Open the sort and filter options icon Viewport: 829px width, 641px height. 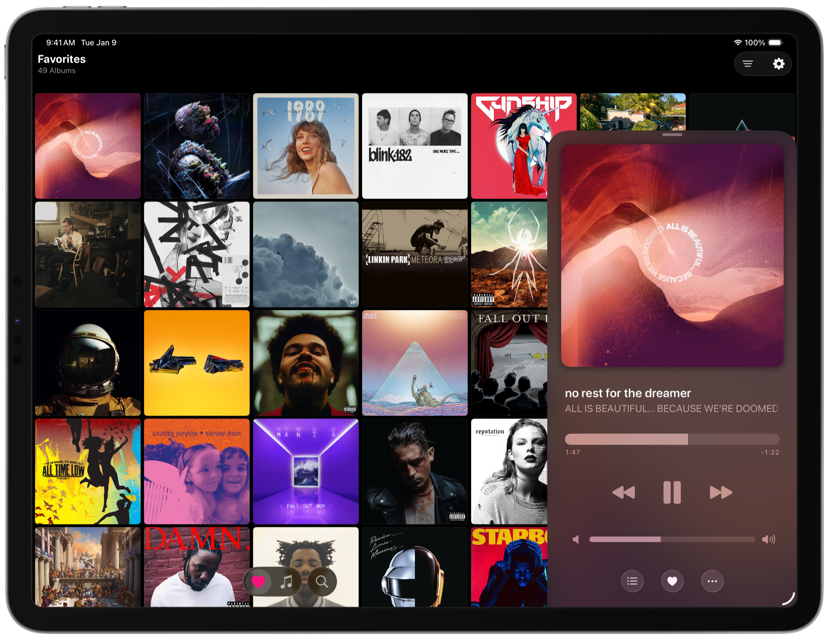[747, 63]
